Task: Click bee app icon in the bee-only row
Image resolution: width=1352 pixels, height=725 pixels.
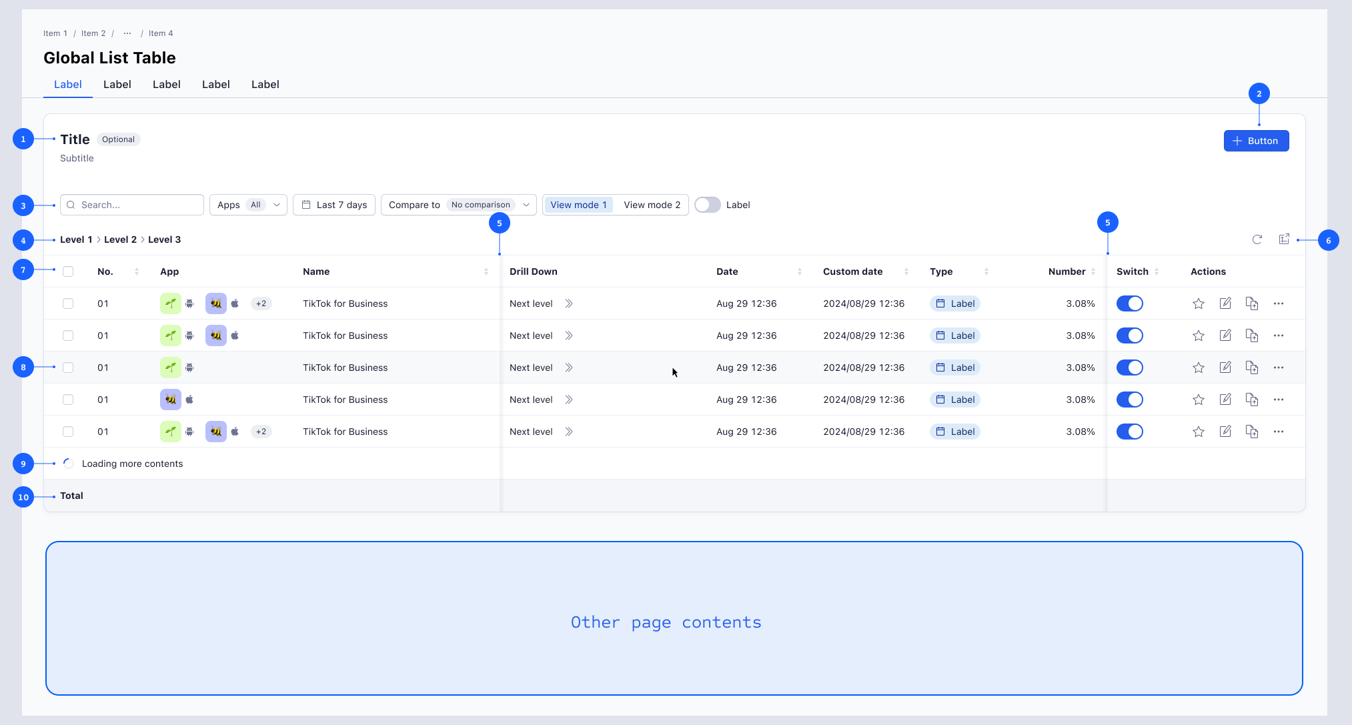Action: 171,400
